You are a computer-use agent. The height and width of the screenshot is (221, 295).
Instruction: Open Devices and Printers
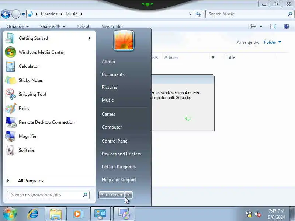coord(121,154)
